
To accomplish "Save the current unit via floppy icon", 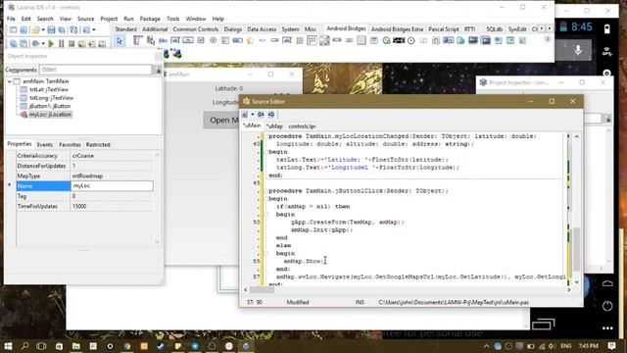I will point(51,30).
